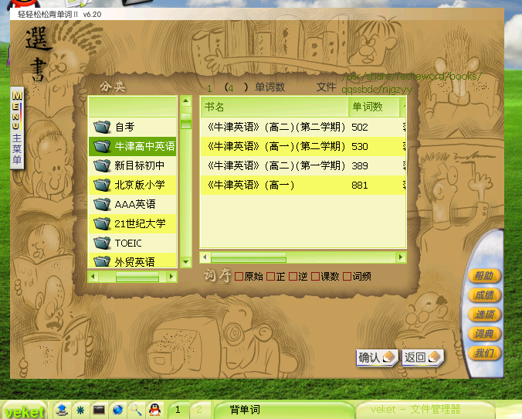This screenshot has height=419, width=522.
Task: Select the 北京版小学 category label
Action: point(140,185)
